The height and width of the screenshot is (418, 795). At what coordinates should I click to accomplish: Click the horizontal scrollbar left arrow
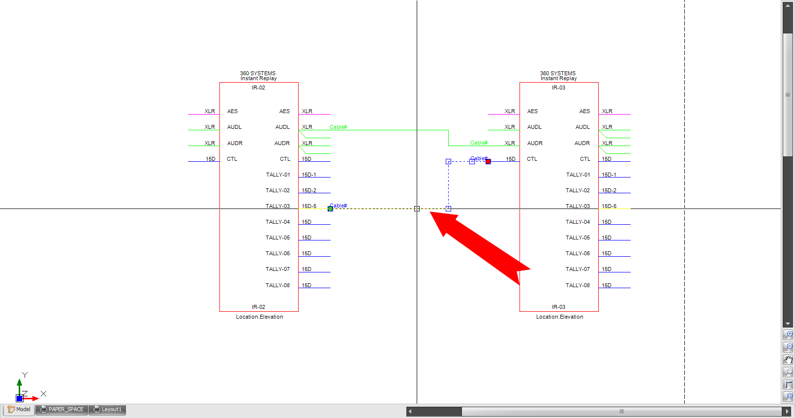tap(410, 411)
